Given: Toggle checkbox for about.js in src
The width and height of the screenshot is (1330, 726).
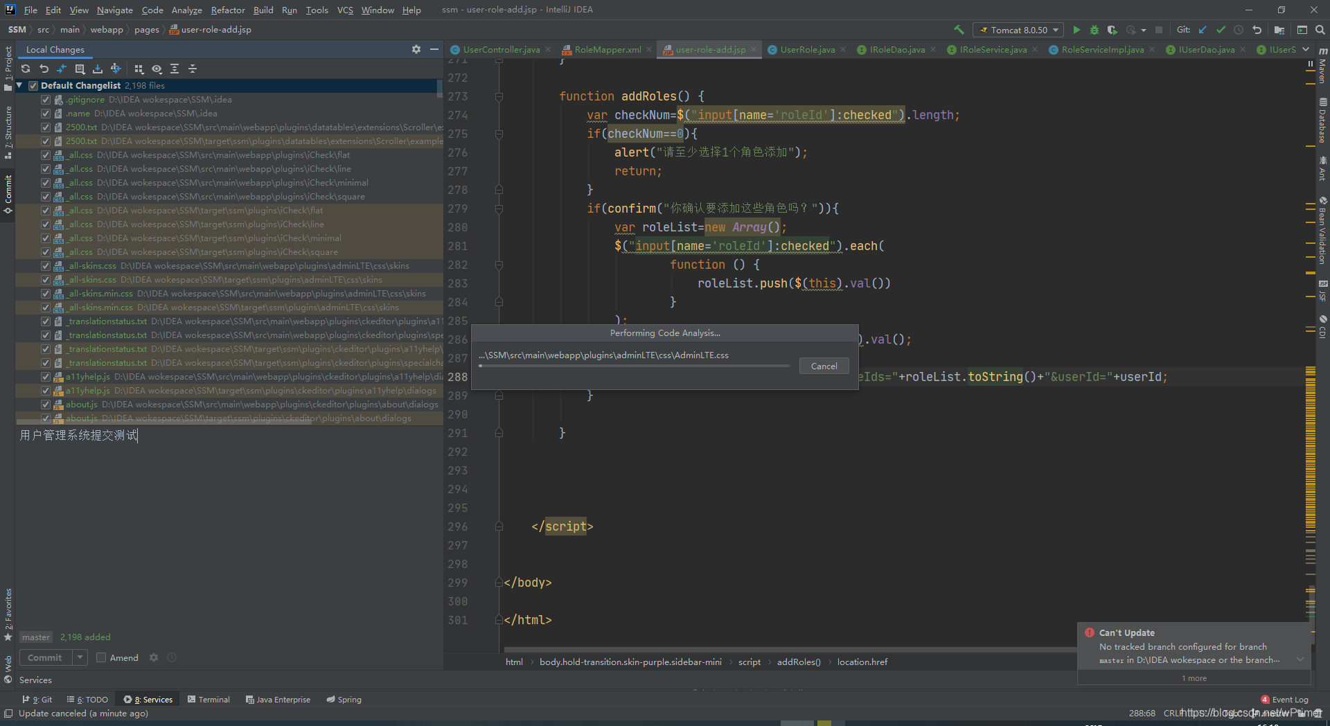Looking at the screenshot, I should pyautogui.click(x=46, y=404).
